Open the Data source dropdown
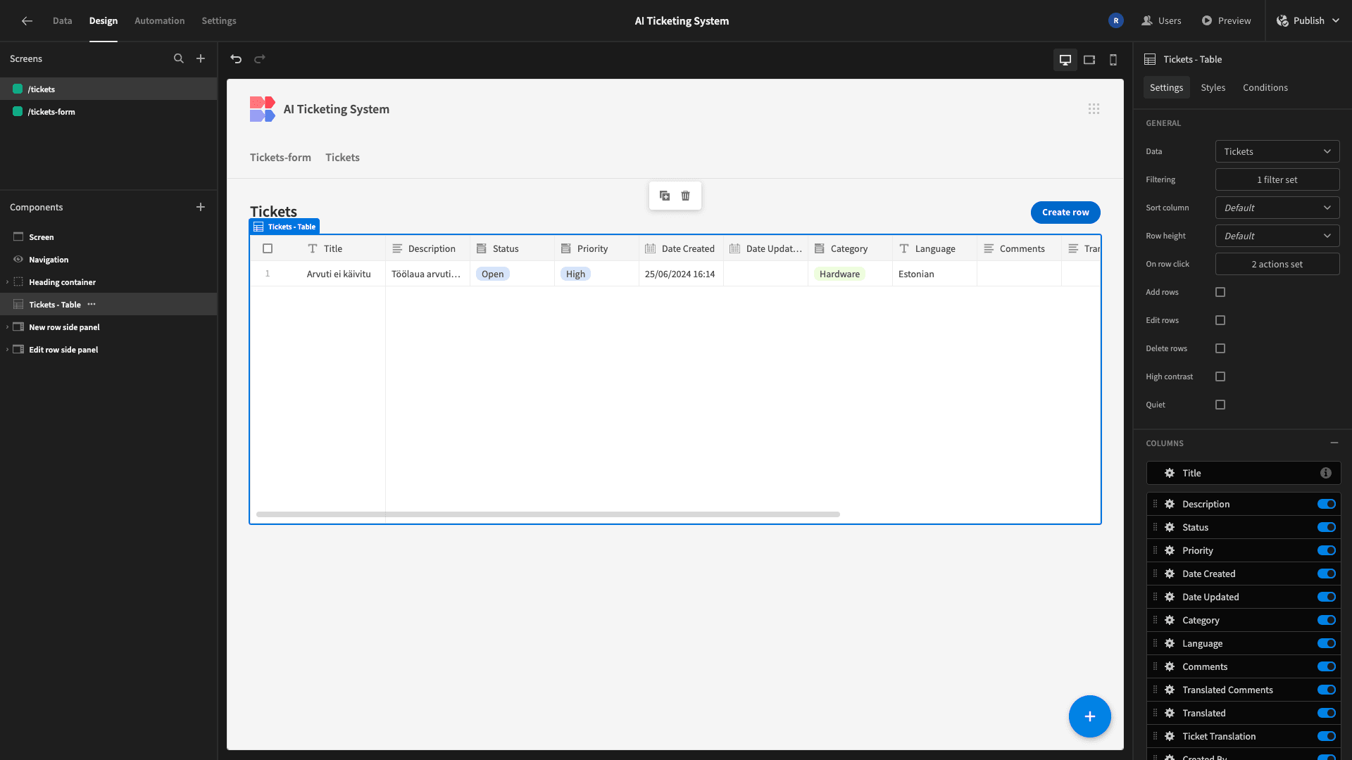Image resolution: width=1352 pixels, height=760 pixels. [1277, 152]
